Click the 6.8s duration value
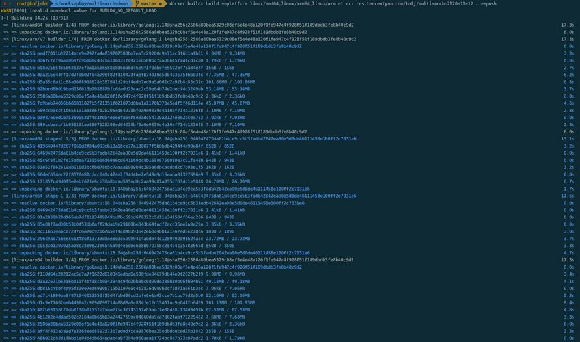Image resolution: width=580 pixels, height=342 pixels. [x=569, y=82]
